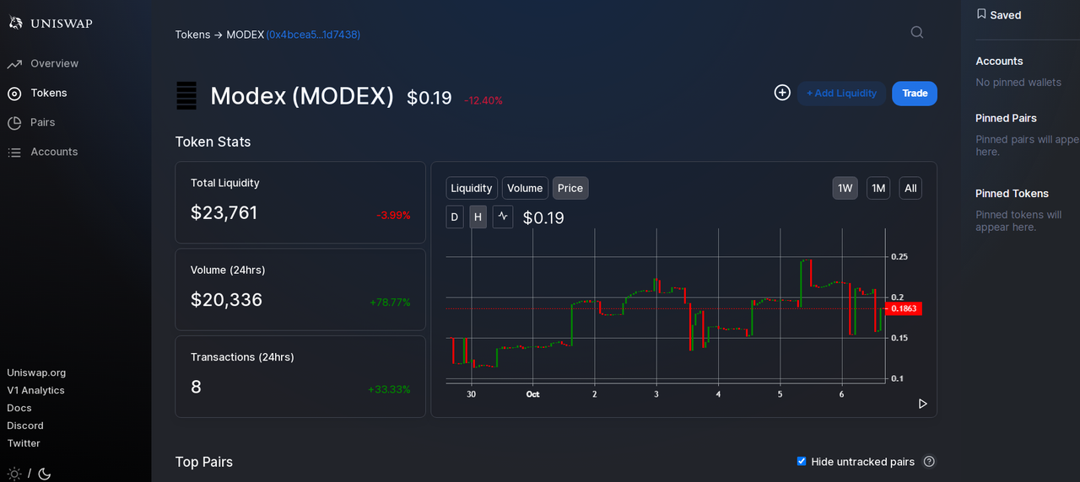Select the Price chart tab
Screen dimensions: 1080x482
[x=570, y=189]
